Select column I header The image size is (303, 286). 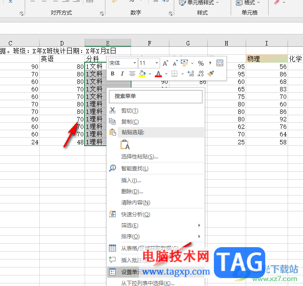click(267, 43)
